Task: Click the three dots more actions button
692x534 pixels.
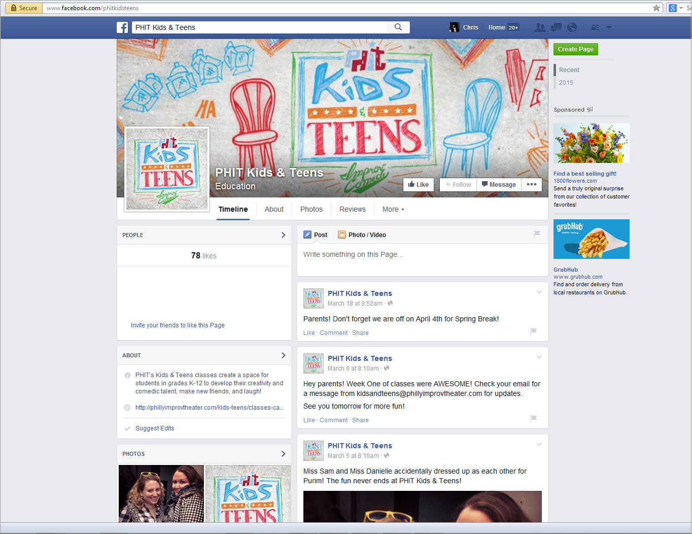Action: [x=532, y=184]
